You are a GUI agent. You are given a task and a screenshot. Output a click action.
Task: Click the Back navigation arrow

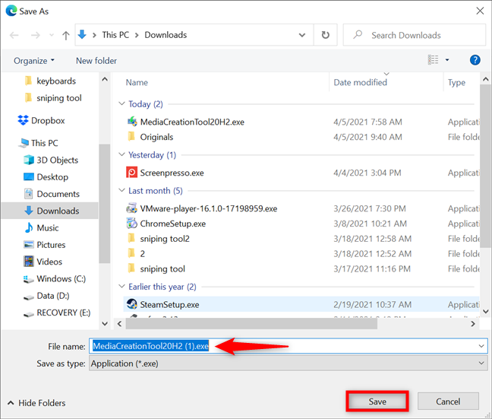click(x=14, y=35)
